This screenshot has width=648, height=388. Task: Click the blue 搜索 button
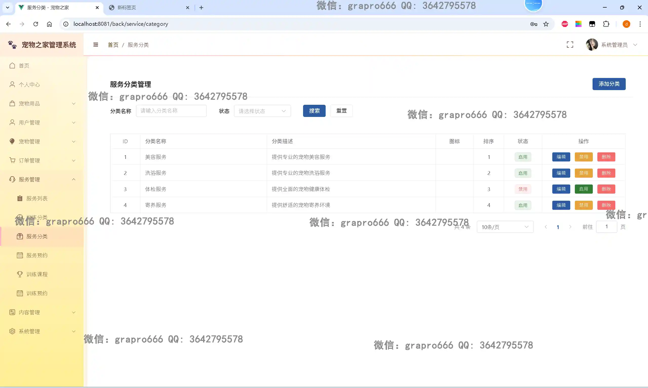[x=314, y=111]
